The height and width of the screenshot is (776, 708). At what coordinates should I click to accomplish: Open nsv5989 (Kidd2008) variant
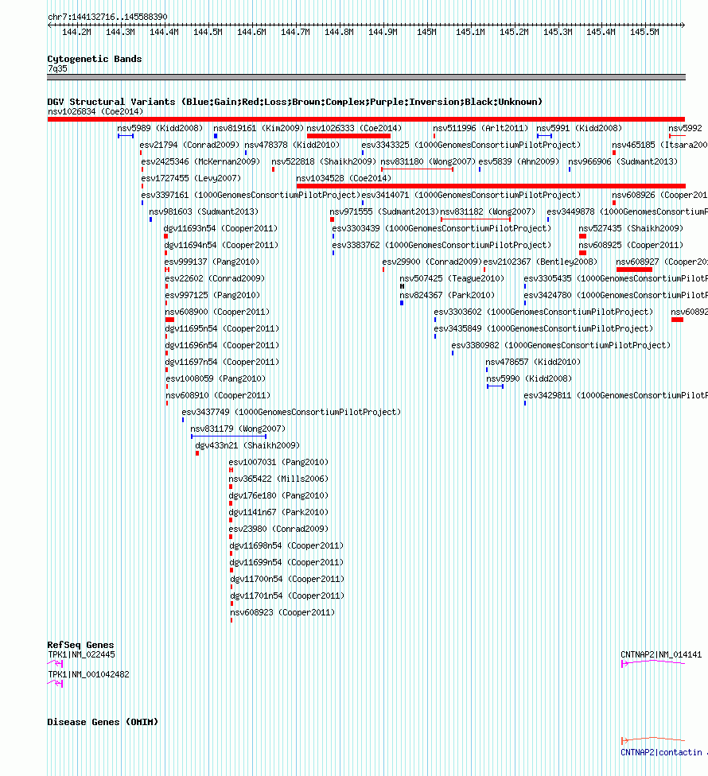[160, 128]
